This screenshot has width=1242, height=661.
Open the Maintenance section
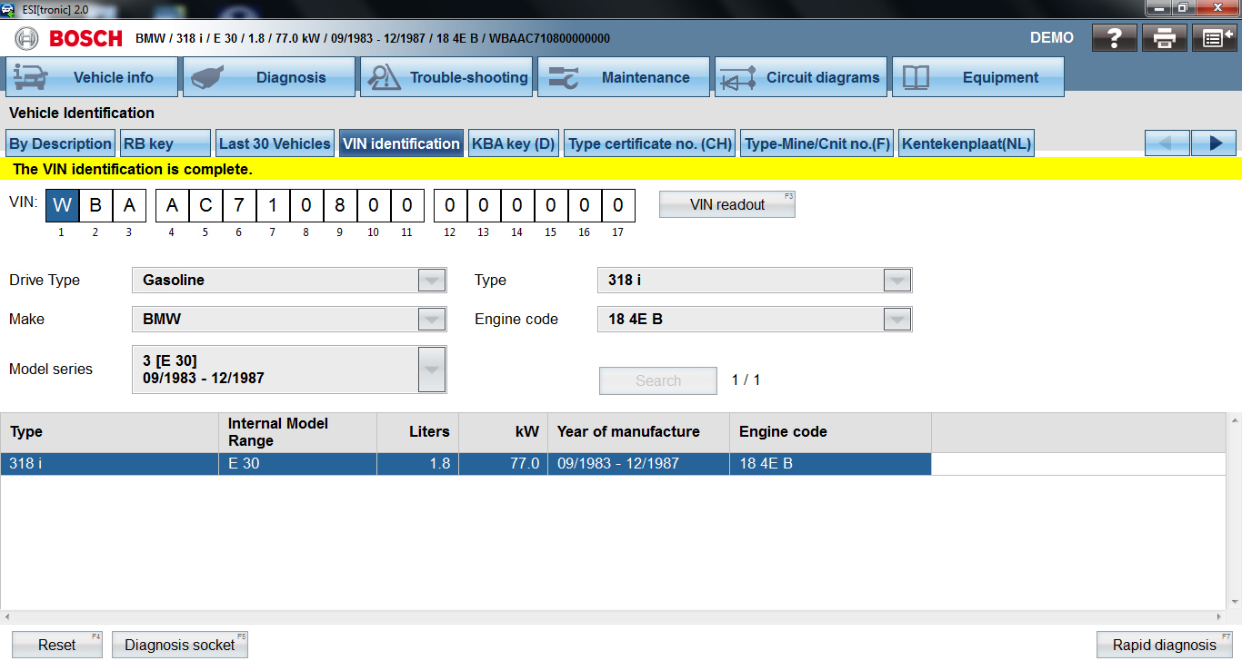click(624, 77)
